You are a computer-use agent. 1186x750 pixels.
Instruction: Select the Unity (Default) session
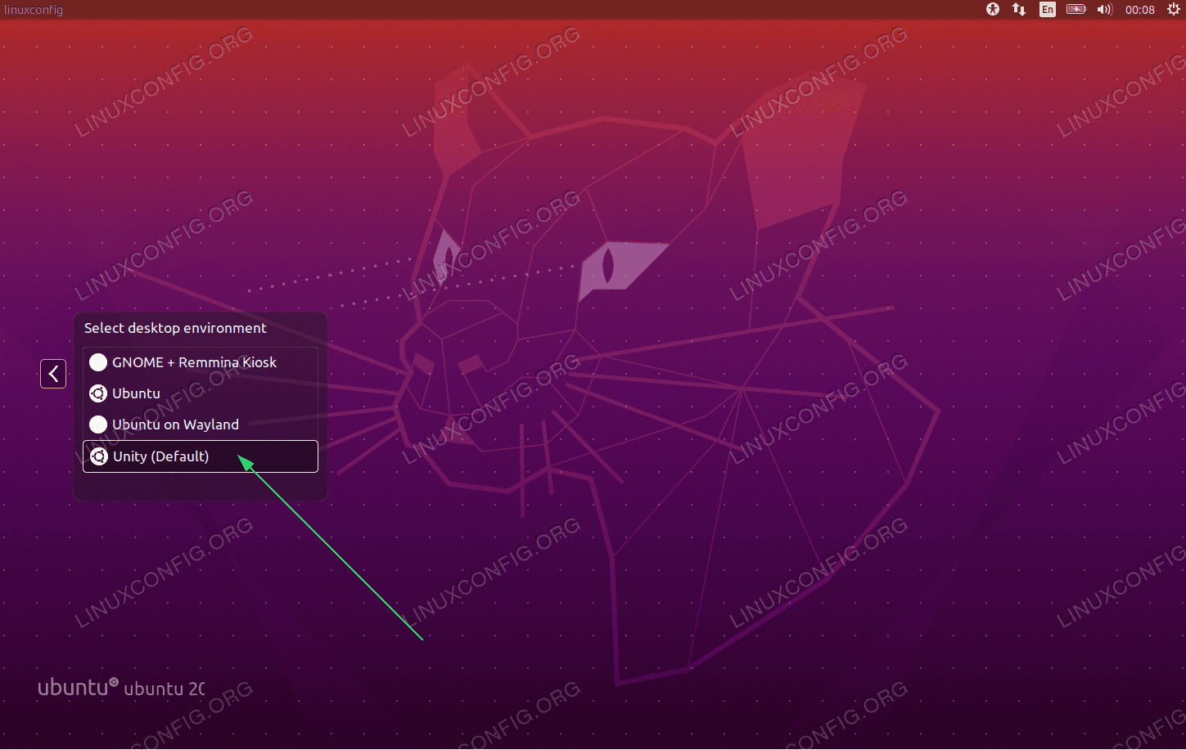pyautogui.click(x=201, y=456)
